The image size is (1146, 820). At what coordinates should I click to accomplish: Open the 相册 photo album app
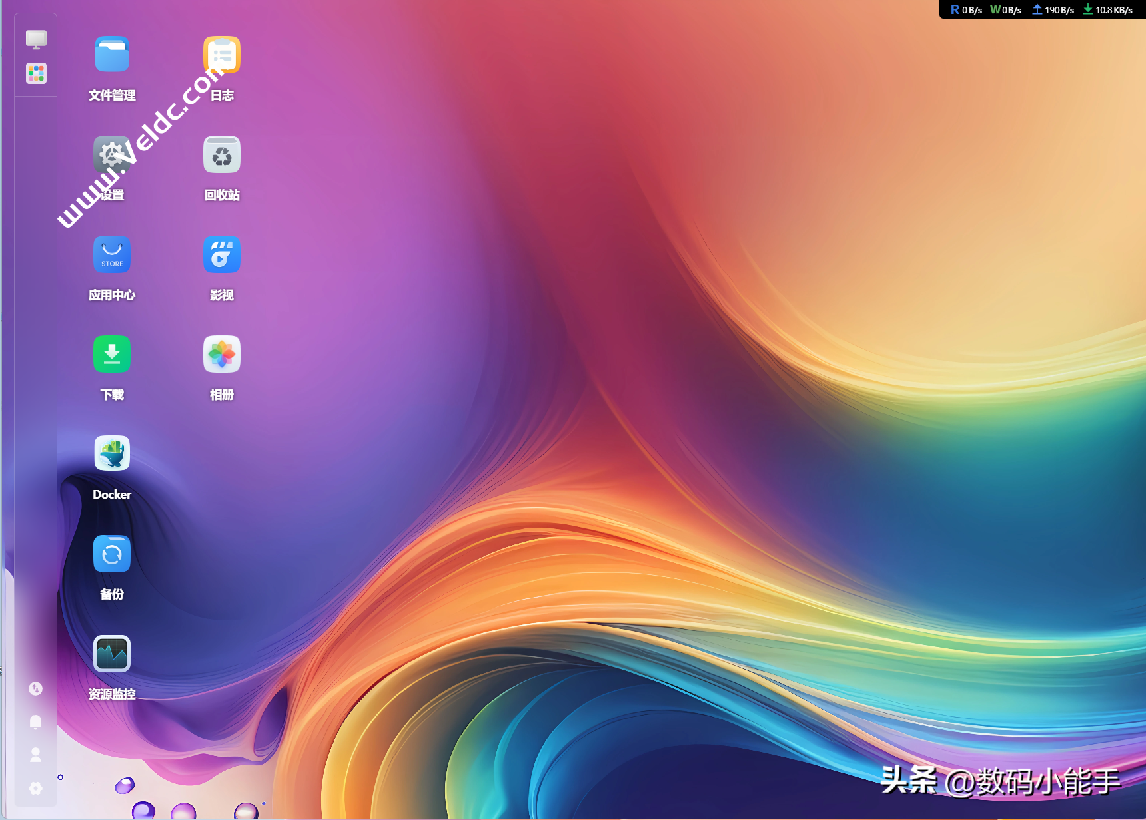(222, 354)
